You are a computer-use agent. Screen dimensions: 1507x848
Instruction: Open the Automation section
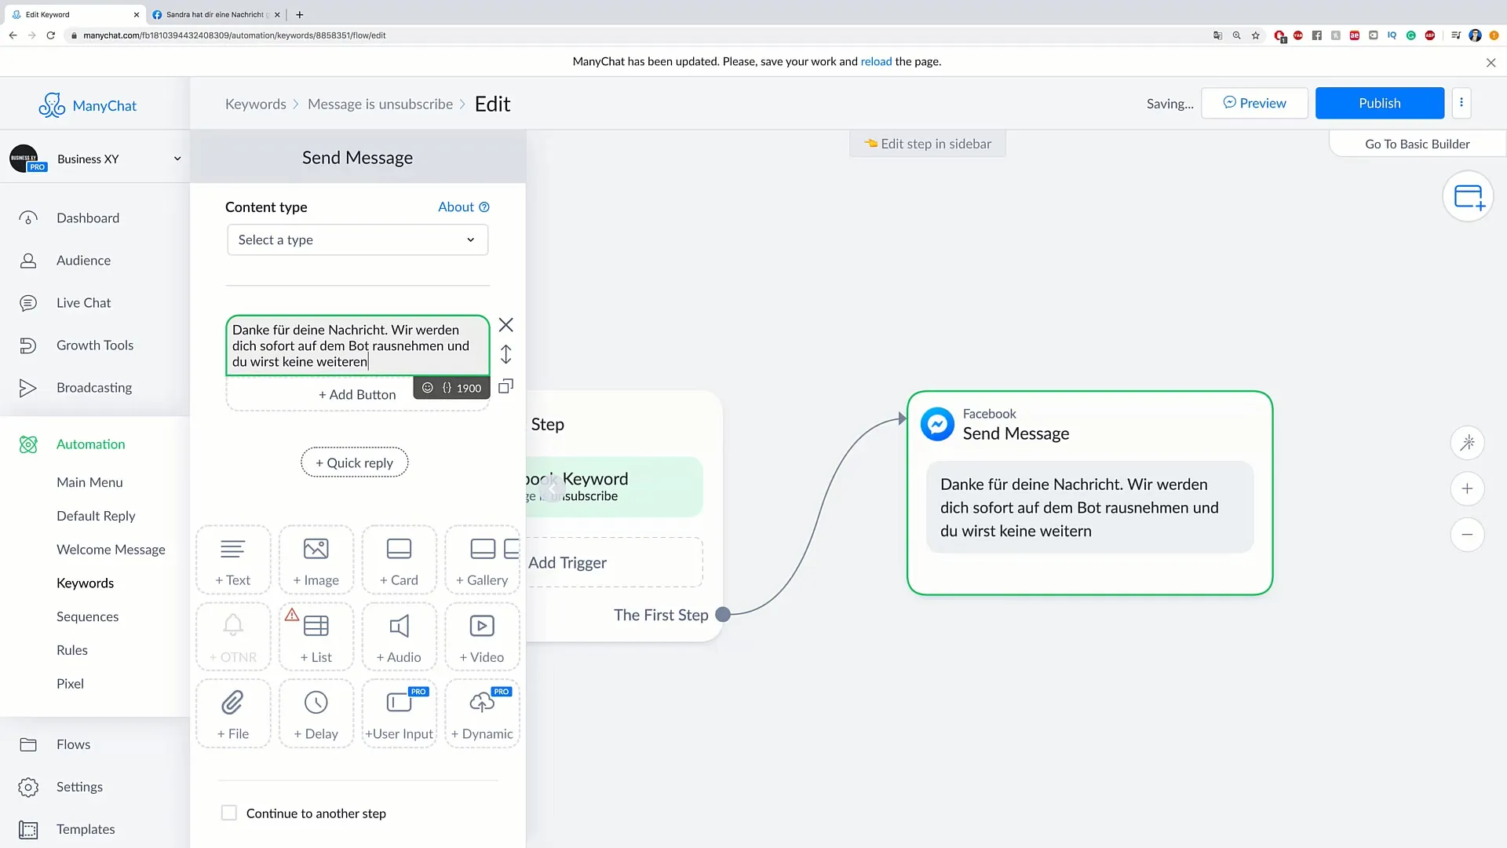pyautogui.click(x=90, y=444)
